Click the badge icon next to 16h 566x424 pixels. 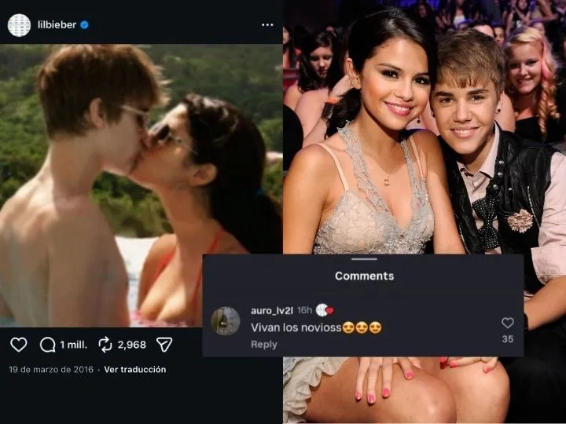(x=324, y=311)
